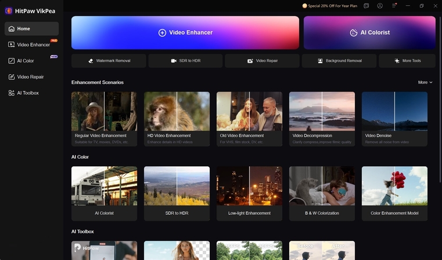The height and width of the screenshot is (260, 442).
Task: Select Video Decompression thumbnail
Action: (322, 111)
